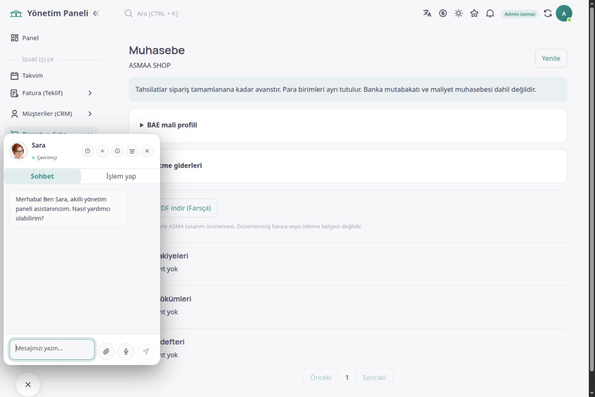Send the message with paper plane
Image resolution: width=595 pixels, height=397 pixels.
point(146,351)
